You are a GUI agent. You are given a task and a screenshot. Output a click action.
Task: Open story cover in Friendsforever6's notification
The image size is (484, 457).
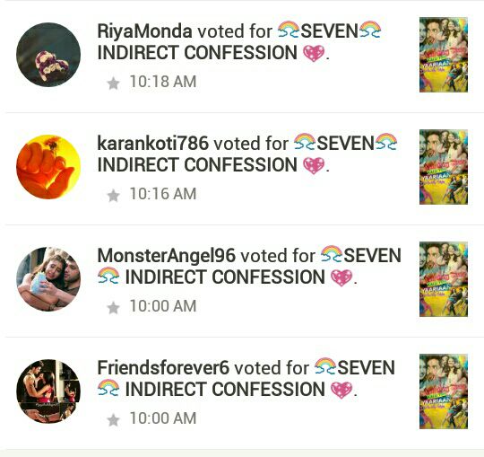pyautogui.click(x=444, y=391)
